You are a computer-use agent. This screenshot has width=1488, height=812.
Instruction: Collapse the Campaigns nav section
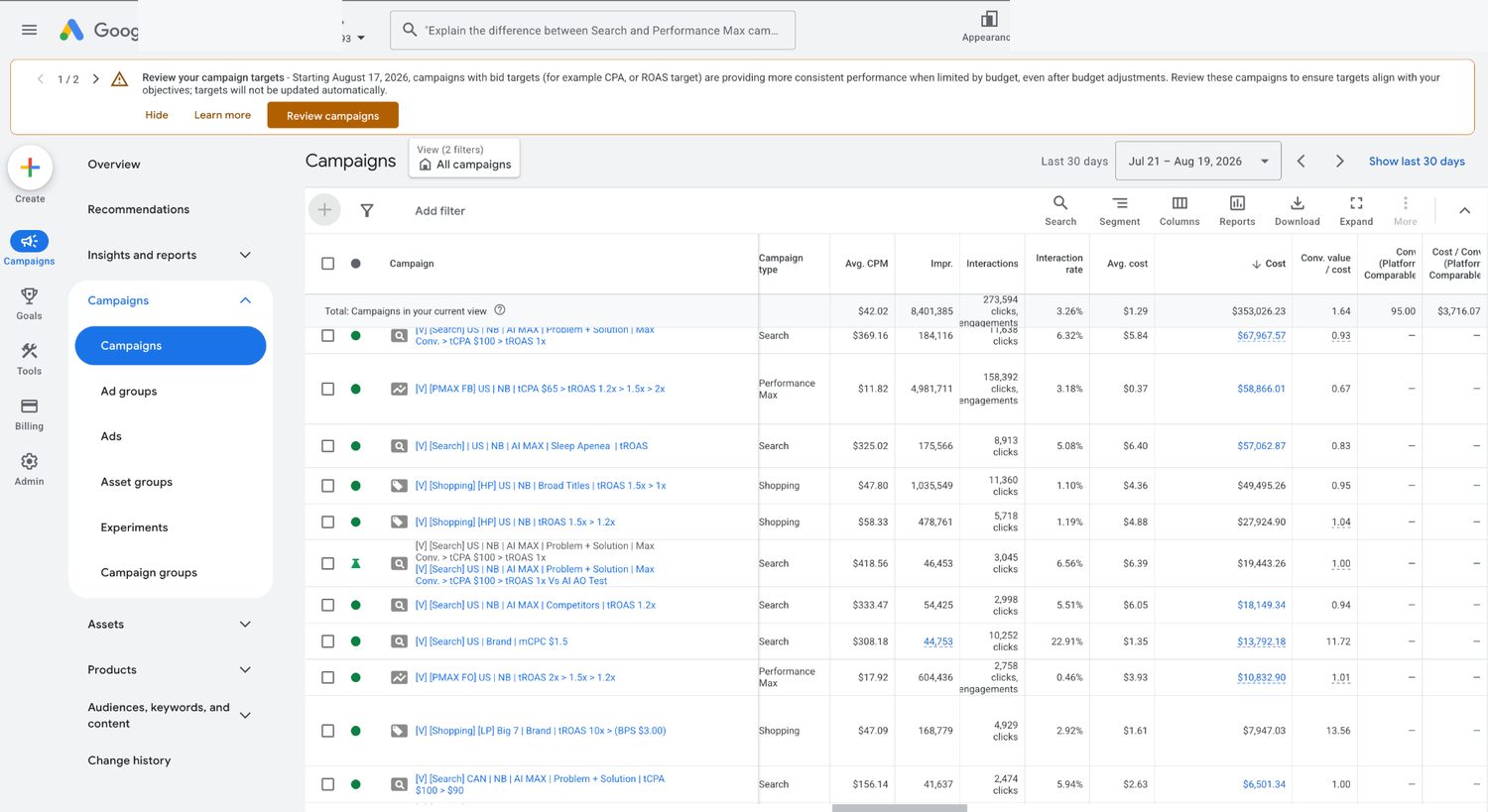(x=245, y=300)
